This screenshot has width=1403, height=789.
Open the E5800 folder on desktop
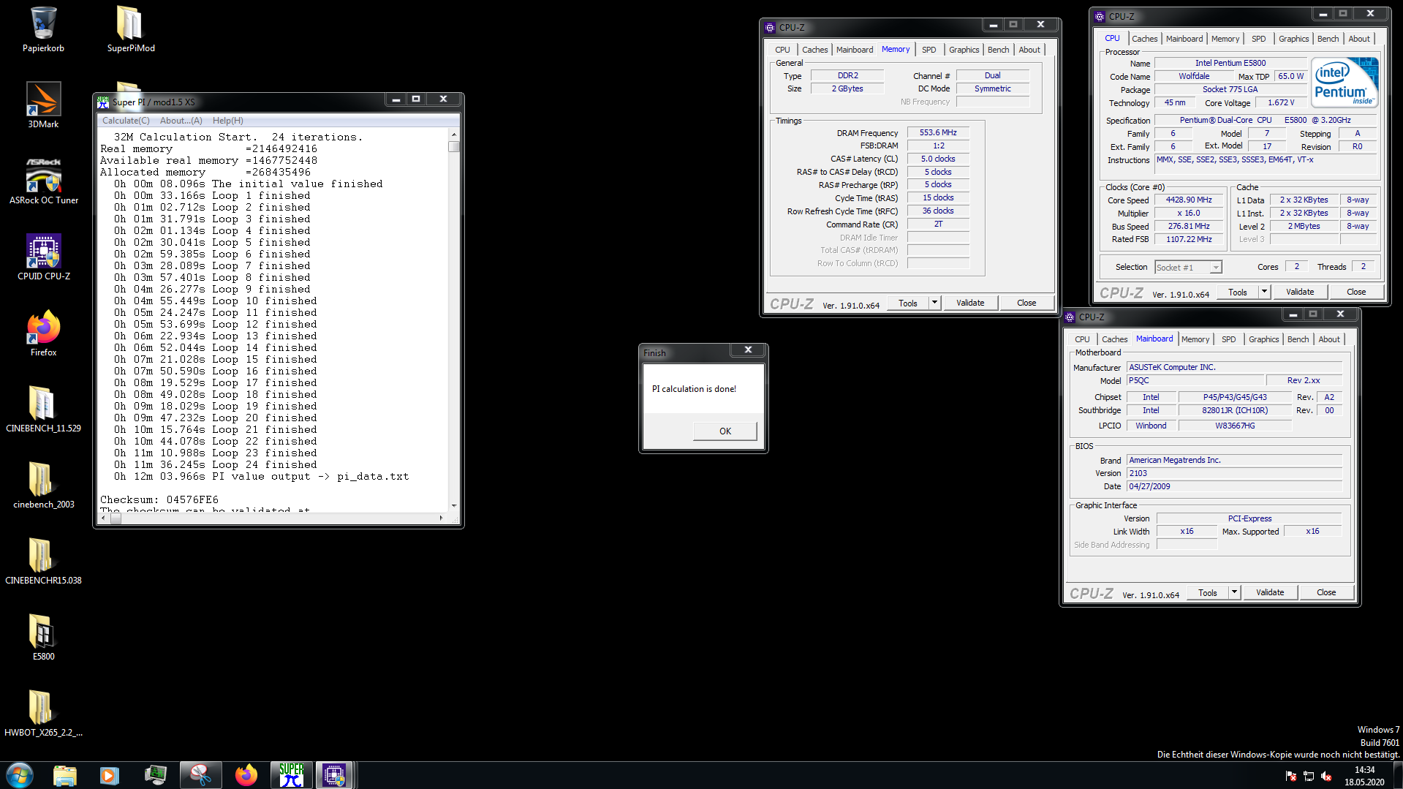(x=43, y=638)
